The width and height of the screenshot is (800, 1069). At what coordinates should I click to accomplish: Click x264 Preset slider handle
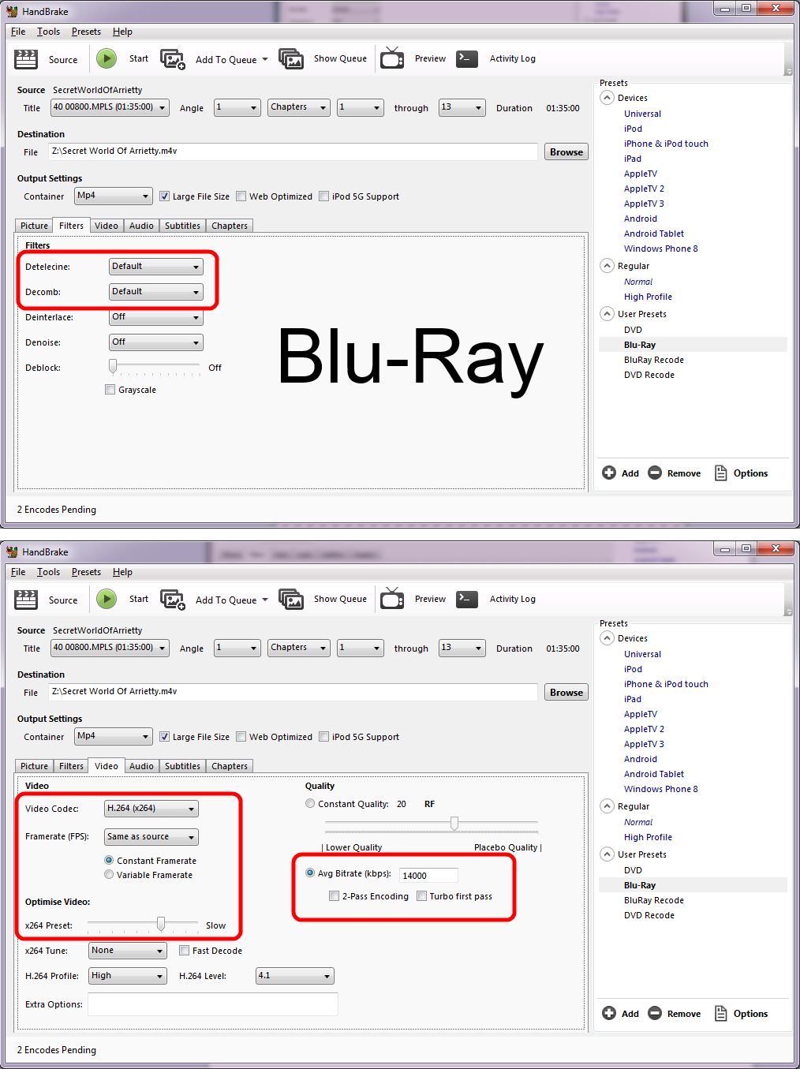(x=161, y=923)
